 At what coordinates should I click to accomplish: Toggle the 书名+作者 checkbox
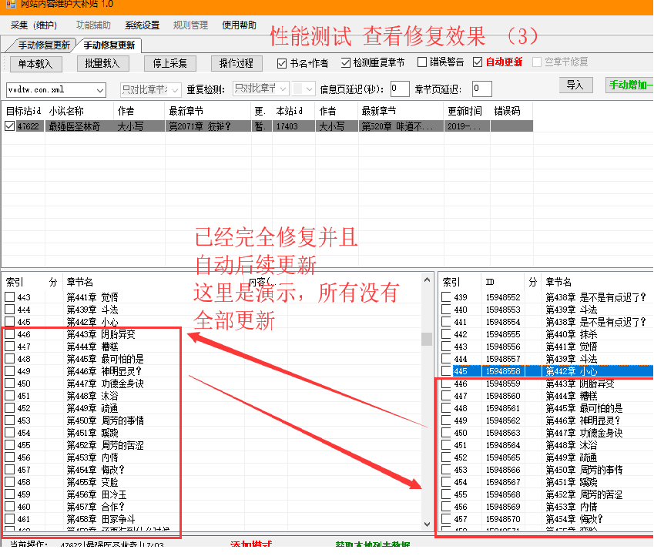(282, 62)
